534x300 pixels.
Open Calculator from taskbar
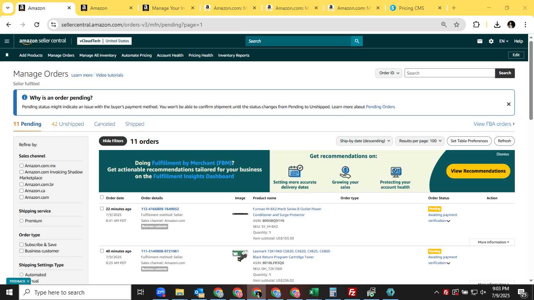333,292
